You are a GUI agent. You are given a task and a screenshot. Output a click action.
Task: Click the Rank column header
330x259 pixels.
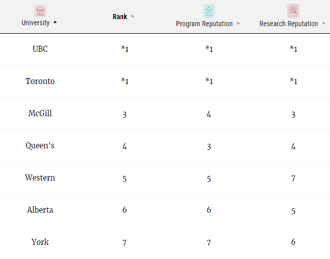click(x=120, y=17)
